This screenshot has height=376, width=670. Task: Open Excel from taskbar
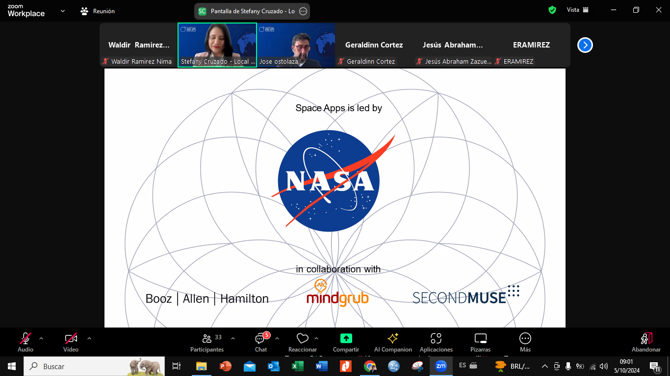297,366
